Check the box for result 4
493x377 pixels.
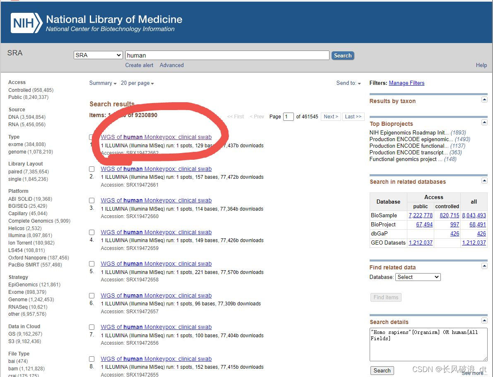92,232
